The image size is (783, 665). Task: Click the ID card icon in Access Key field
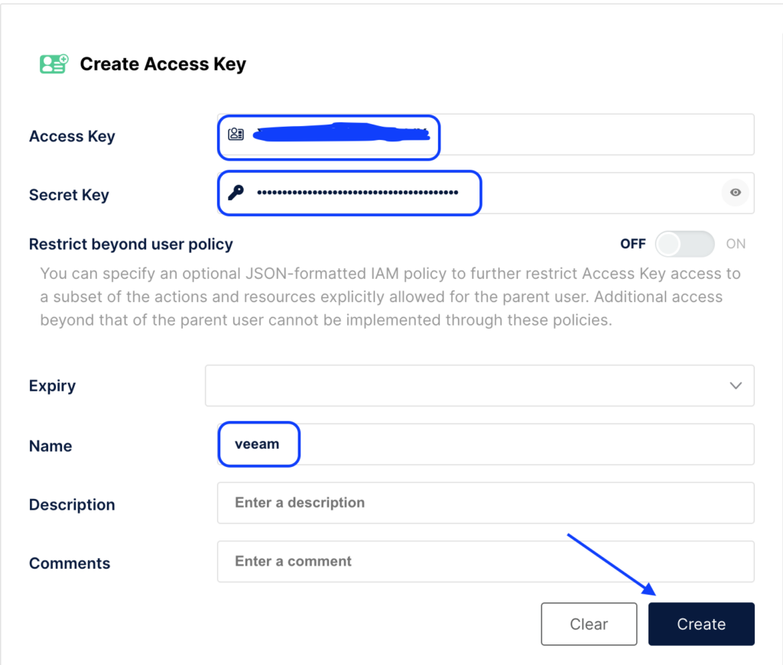tap(236, 135)
